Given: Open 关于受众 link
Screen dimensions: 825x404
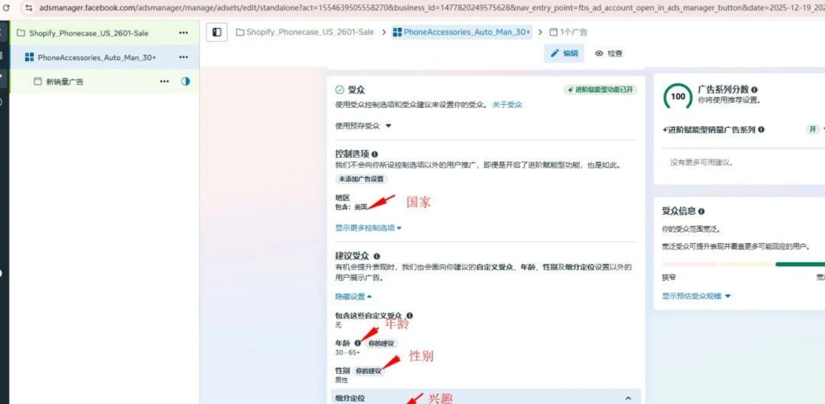Looking at the screenshot, I should point(507,105).
